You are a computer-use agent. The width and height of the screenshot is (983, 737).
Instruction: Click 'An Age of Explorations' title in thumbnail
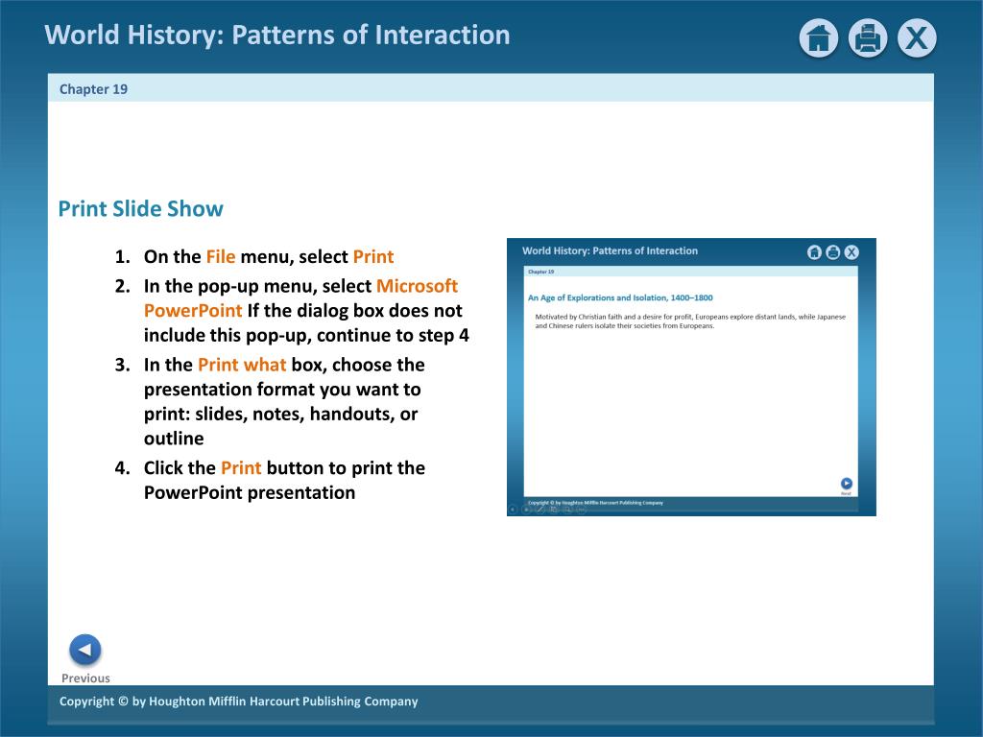point(620,297)
